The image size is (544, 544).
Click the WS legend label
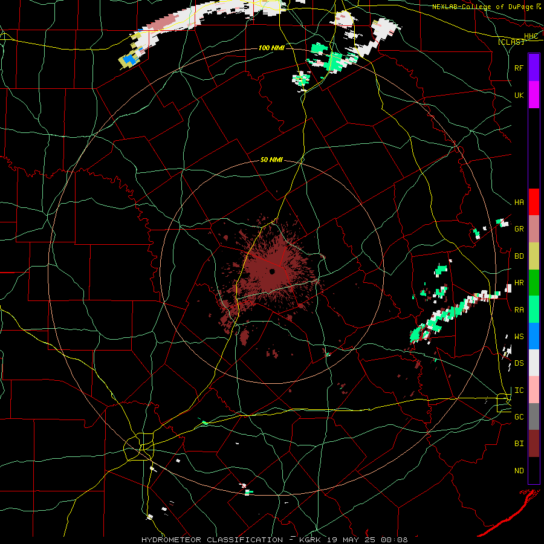(x=519, y=337)
